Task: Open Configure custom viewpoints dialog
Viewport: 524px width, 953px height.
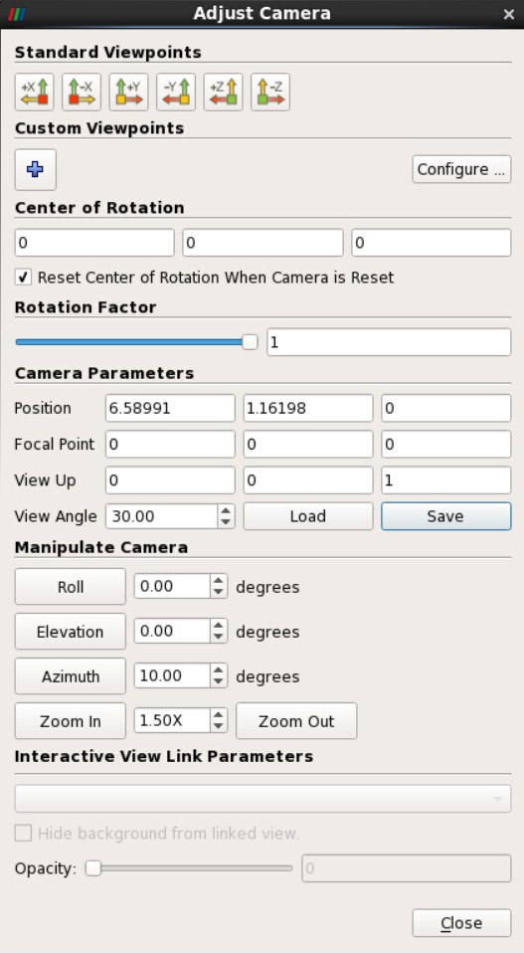Action: click(461, 169)
